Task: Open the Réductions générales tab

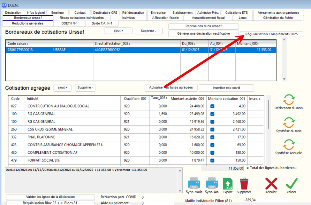Action: pyautogui.click(x=27, y=24)
